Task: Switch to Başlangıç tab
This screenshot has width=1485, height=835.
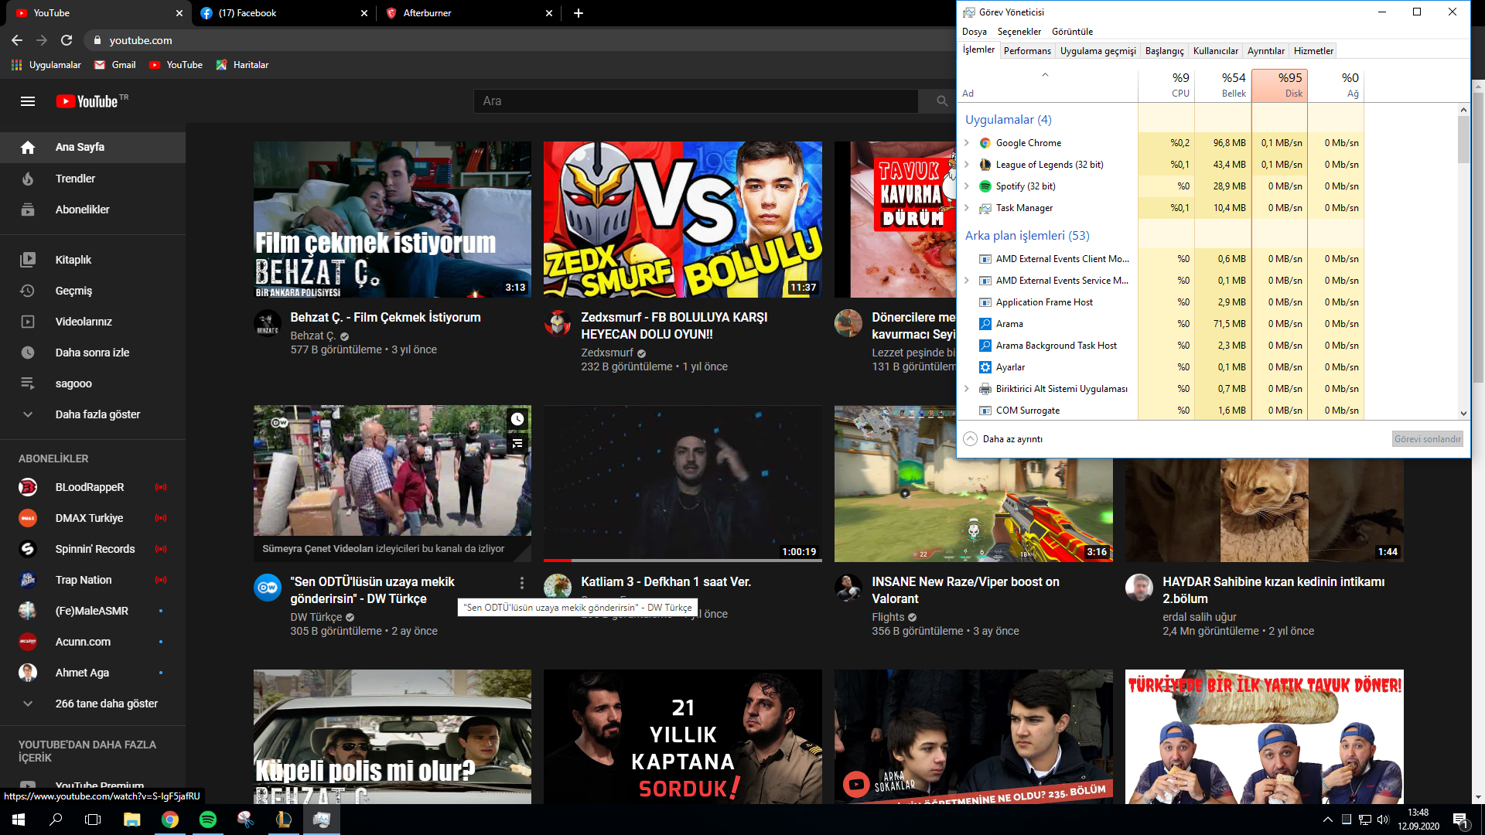Action: click(1164, 51)
